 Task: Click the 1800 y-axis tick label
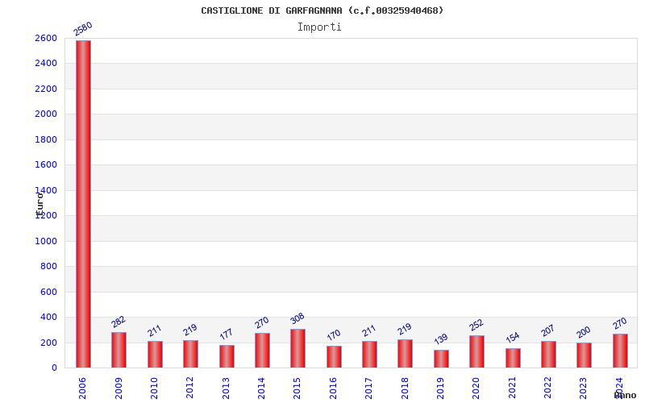point(46,139)
